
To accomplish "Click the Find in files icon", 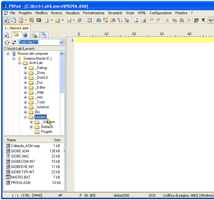I will [x=113, y=21].
